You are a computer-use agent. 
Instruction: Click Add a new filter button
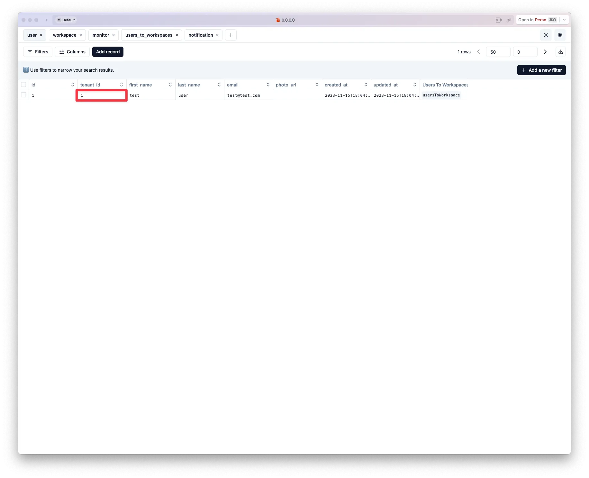541,70
